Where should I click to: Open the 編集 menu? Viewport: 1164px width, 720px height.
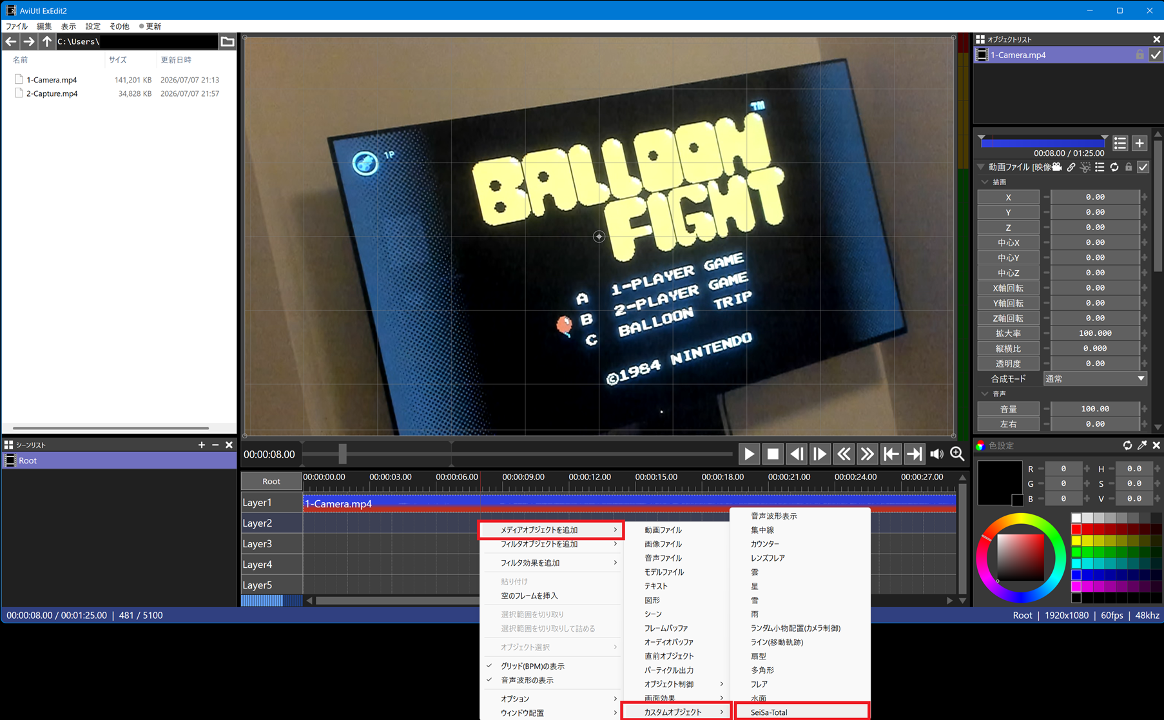pos(44,26)
